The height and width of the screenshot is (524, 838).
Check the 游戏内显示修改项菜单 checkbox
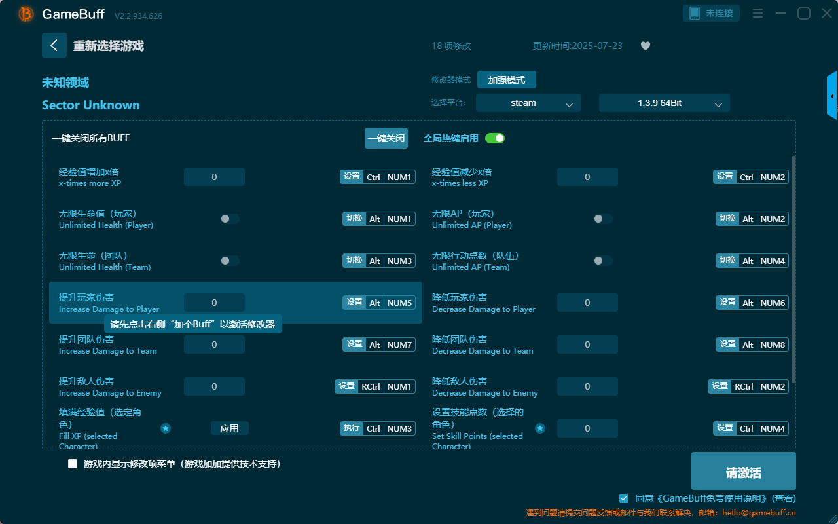pos(72,463)
